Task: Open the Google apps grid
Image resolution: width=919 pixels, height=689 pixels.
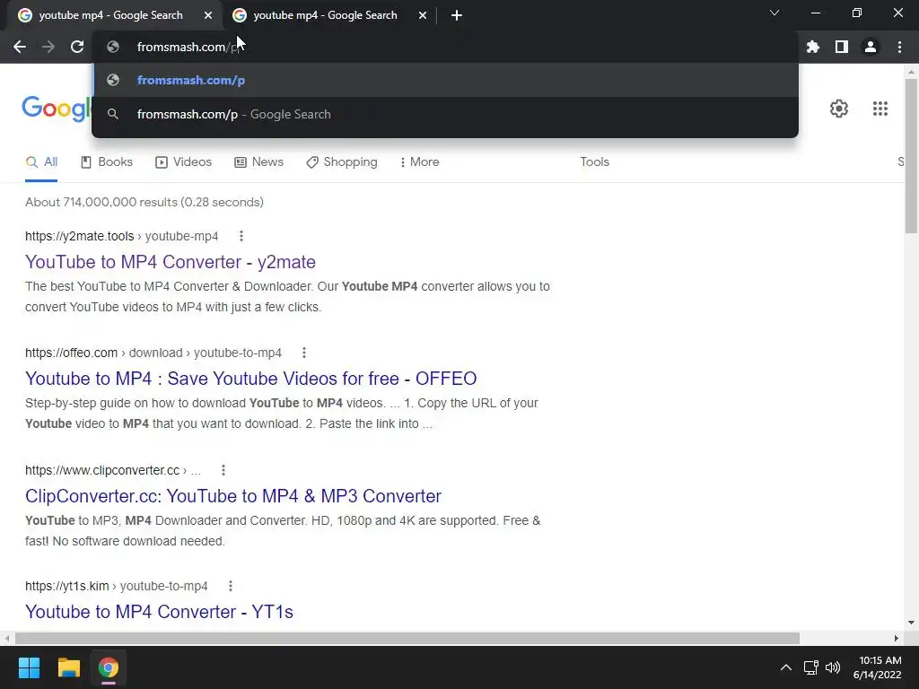Action: [x=880, y=109]
